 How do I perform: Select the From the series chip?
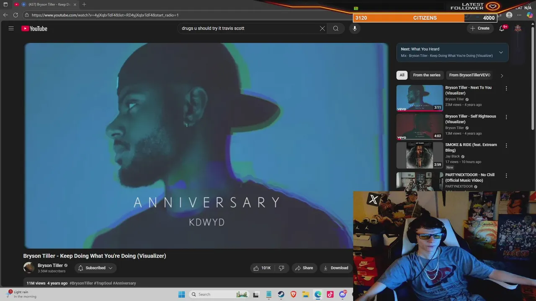(427, 75)
